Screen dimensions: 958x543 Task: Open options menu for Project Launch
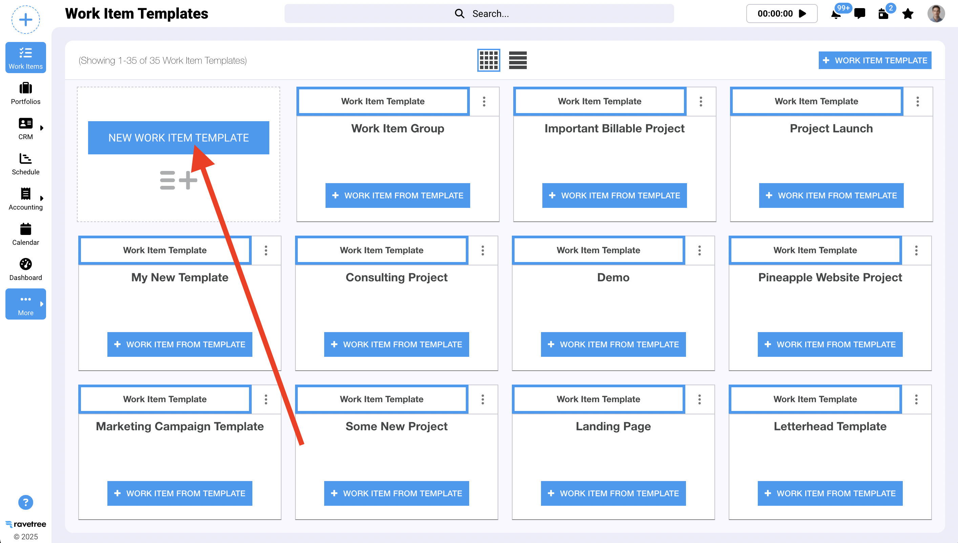click(917, 102)
